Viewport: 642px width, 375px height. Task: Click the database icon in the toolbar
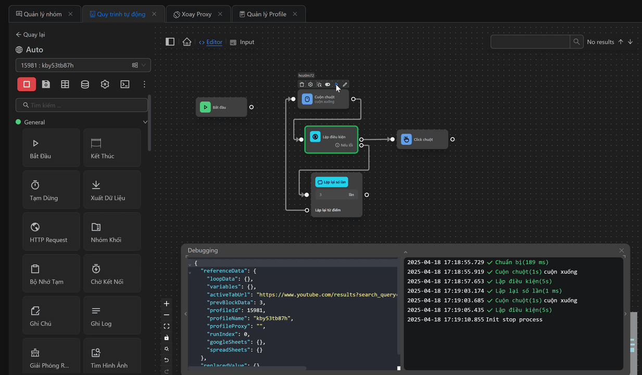point(85,84)
